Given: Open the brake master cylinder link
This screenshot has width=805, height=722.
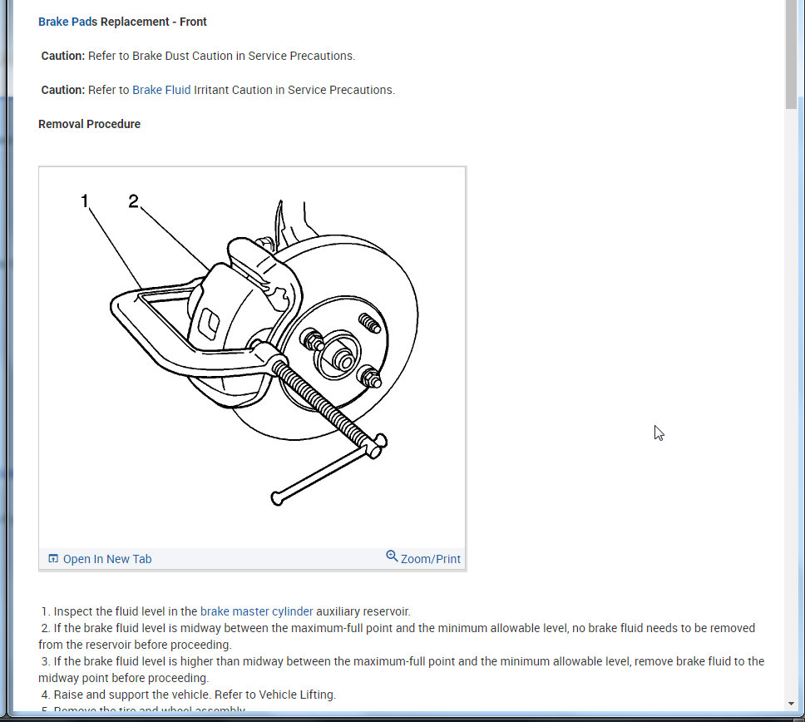Looking at the screenshot, I should 256,611.
